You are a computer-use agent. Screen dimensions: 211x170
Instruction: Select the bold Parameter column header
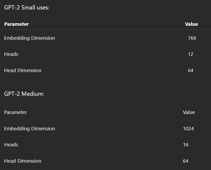pos(16,24)
